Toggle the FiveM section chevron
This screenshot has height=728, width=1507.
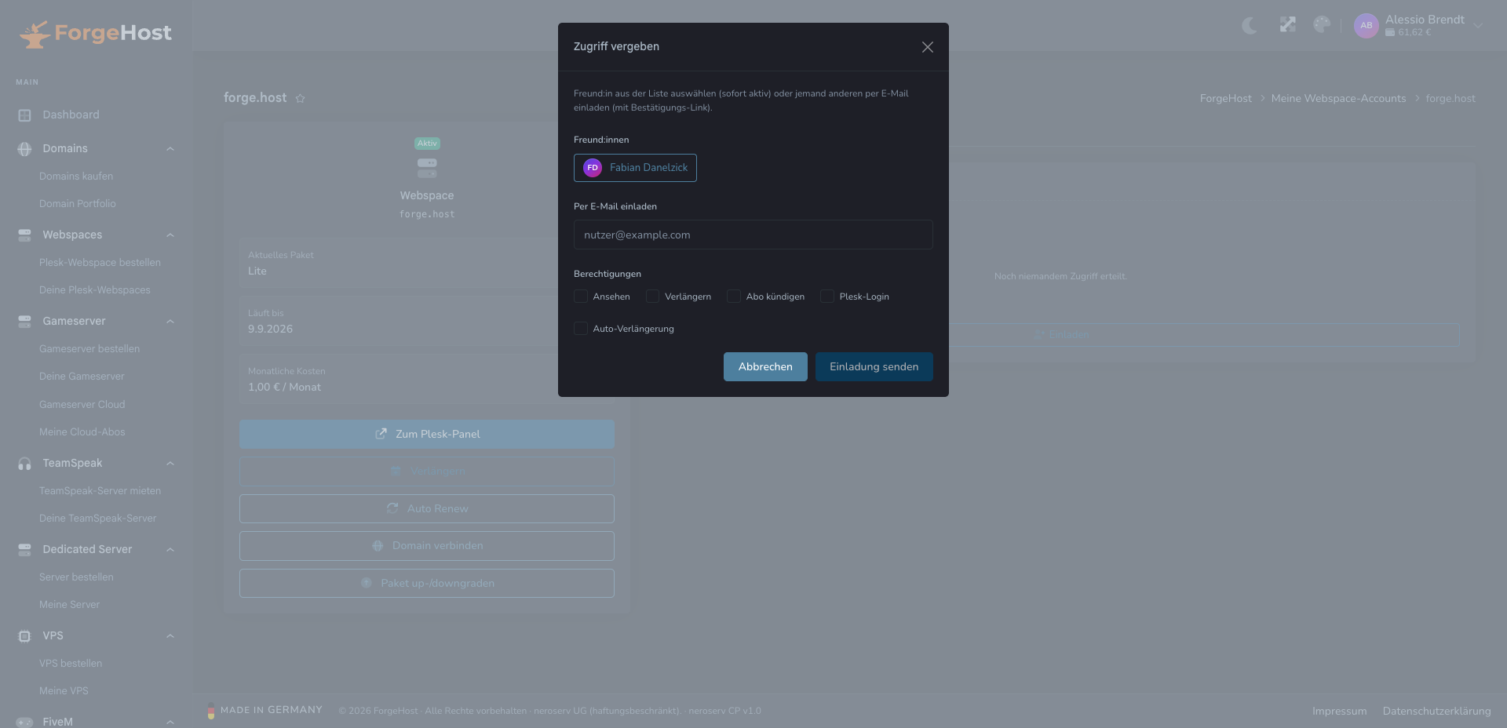click(170, 722)
